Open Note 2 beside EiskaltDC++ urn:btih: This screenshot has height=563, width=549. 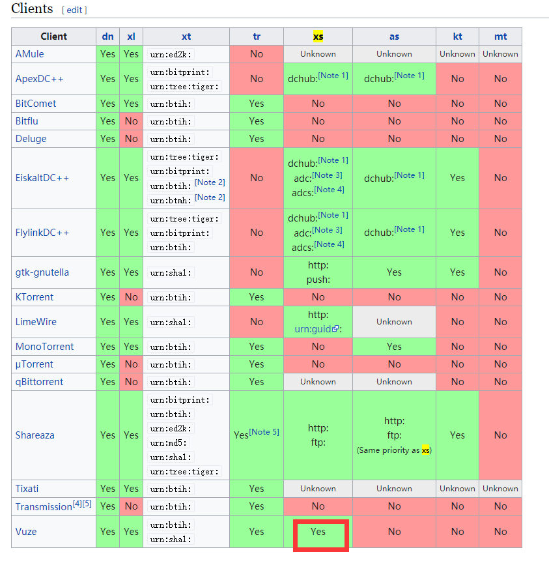pos(210,182)
